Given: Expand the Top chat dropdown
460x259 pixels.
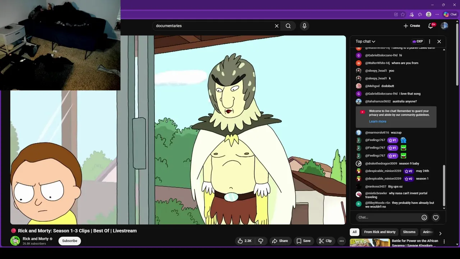Looking at the screenshot, I should (365, 41).
